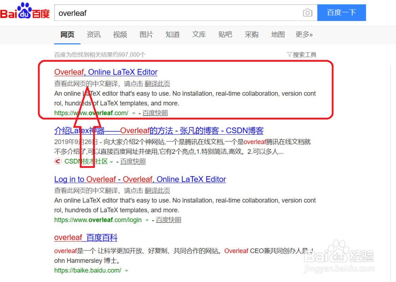Open the overleaf.com/login URL link
Screen dimensions: 396x282
click(98, 220)
